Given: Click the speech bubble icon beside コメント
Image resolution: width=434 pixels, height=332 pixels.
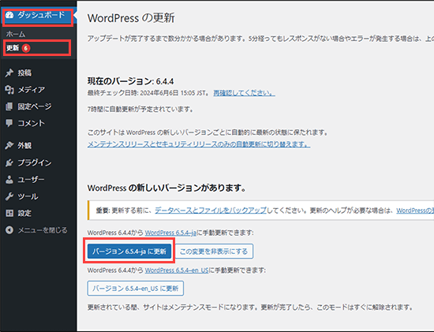Looking at the screenshot, I should click(9, 123).
